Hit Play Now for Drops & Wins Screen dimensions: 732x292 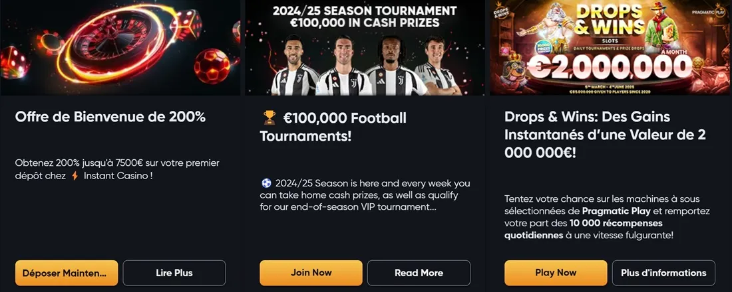point(556,273)
